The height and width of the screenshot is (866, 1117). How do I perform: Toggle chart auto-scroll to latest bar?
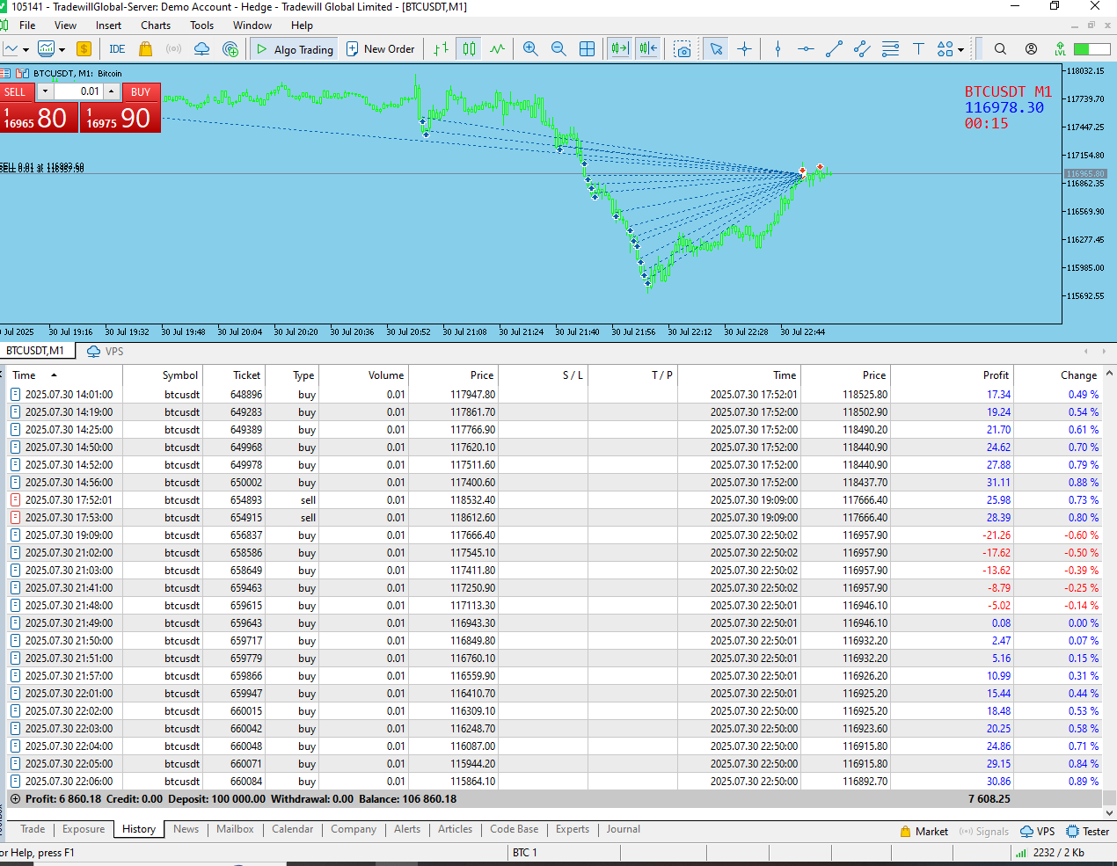point(620,49)
